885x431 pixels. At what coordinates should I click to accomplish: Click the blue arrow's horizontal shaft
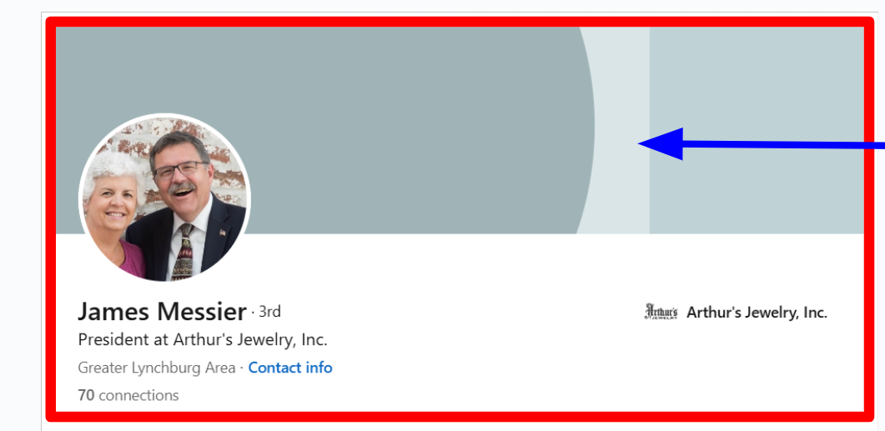tap(783, 146)
